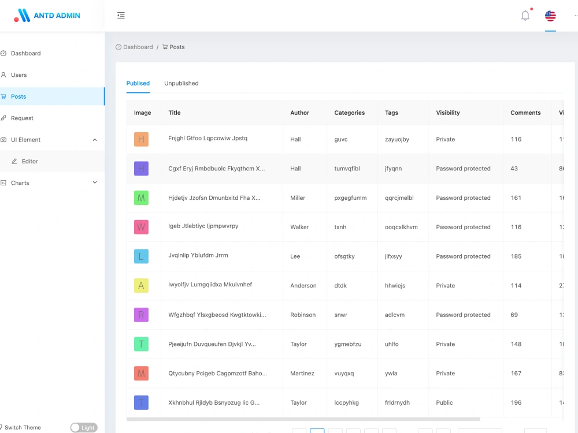Click the breadcrumb Posts cart icon
This screenshot has height=433, width=578.
[x=165, y=47]
